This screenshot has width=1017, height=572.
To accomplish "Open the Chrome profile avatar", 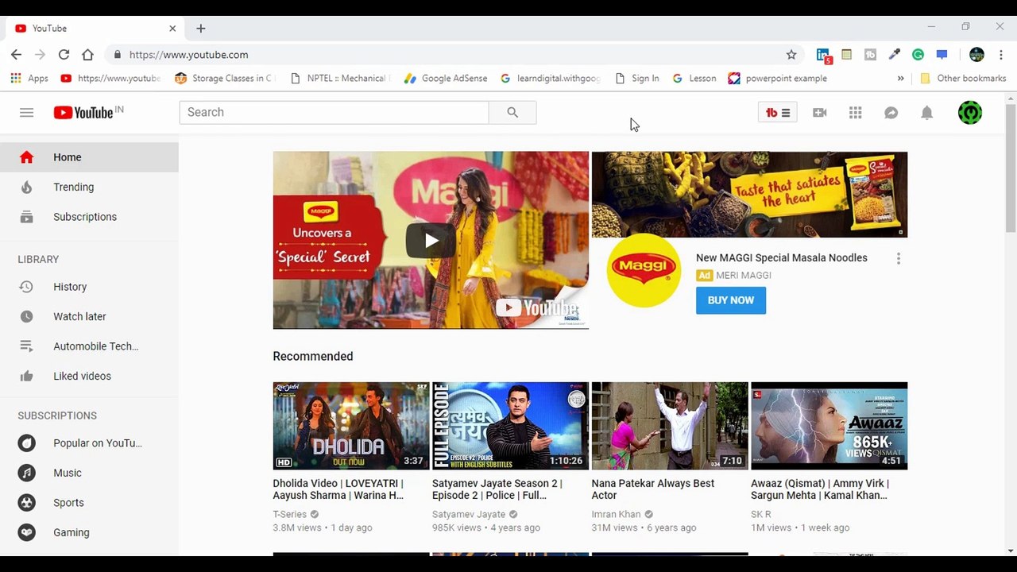I will click(977, 55).
